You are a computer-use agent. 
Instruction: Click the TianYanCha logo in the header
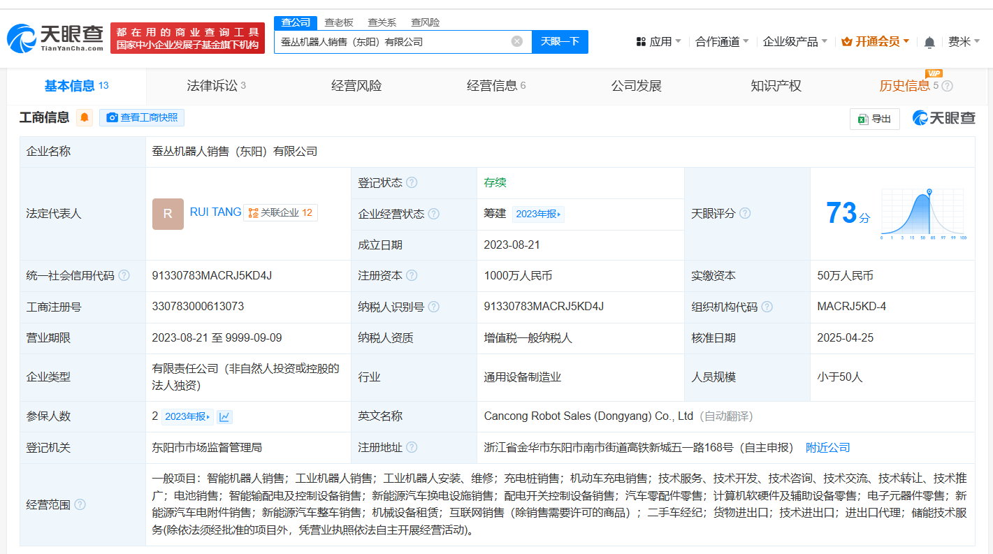tap(55, 38)
